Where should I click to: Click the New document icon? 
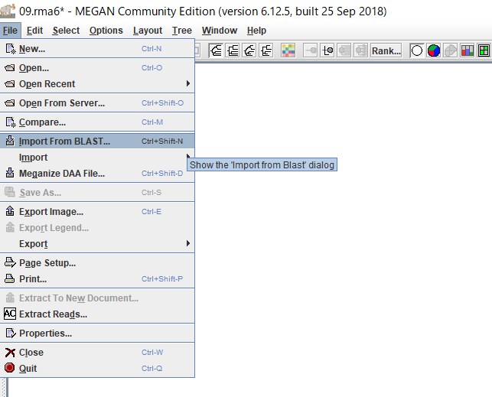10,49
